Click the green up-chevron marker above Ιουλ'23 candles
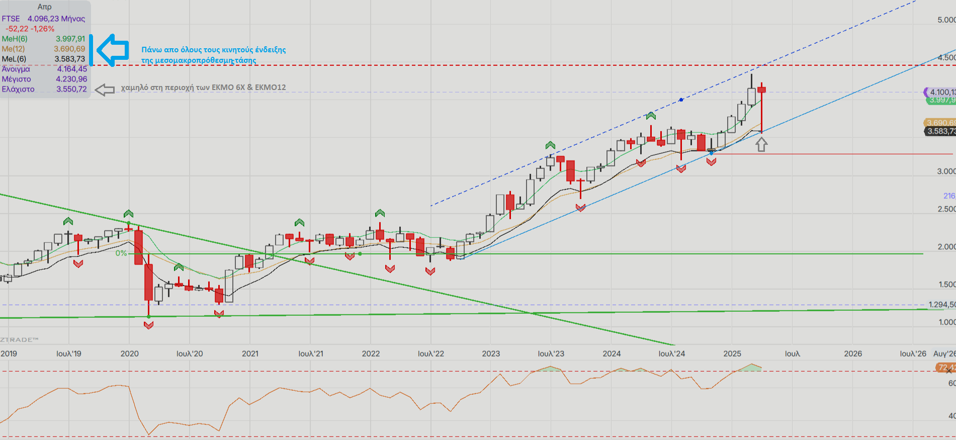This screenshot has height=440, width=956. coord(550,145)
